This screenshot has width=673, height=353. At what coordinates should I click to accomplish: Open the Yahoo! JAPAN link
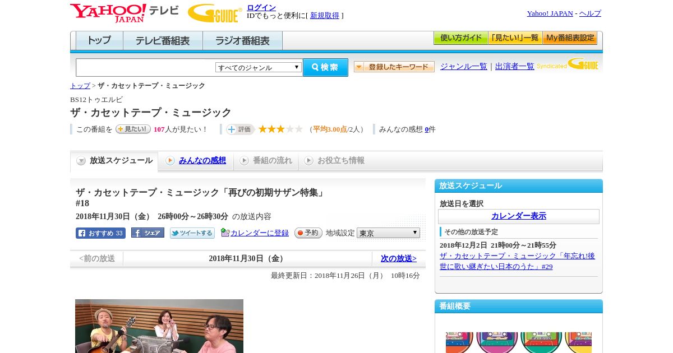click(x=550, y=13)
